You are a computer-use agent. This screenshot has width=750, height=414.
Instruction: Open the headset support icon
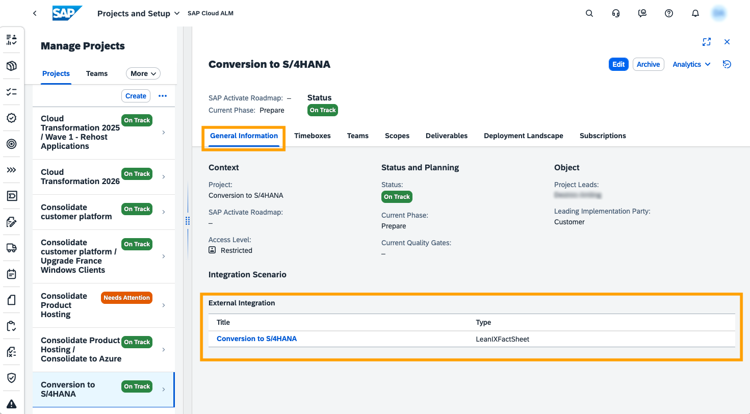616,14
